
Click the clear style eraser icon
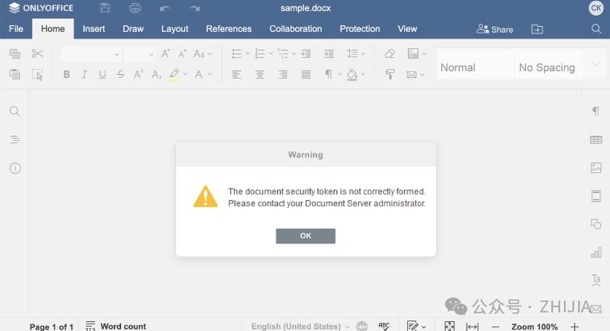pos(389,53)
